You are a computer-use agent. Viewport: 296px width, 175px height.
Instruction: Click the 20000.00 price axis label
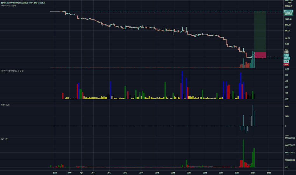[288, 19]
